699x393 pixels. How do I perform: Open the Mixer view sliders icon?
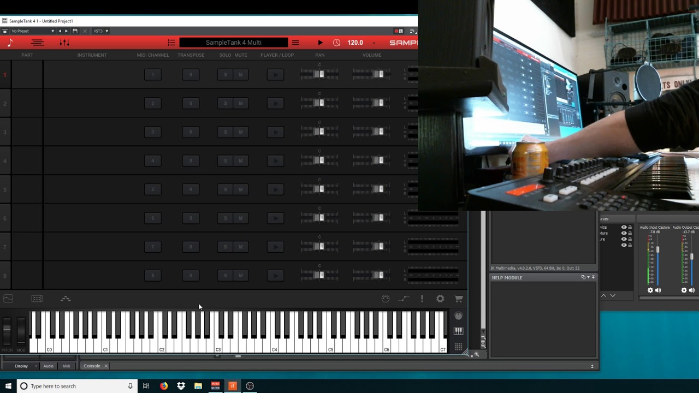pos(64,43)
